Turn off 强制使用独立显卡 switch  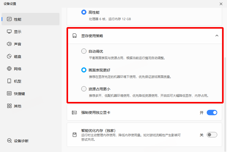point(212,113)
